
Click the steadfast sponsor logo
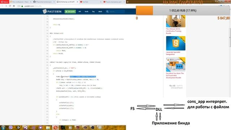176,87
